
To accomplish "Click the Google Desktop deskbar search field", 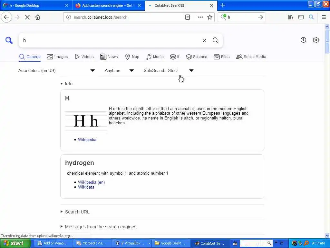I will pos(253,243).
